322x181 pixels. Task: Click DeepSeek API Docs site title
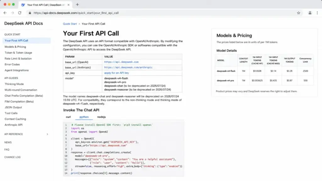pos(24,23)
